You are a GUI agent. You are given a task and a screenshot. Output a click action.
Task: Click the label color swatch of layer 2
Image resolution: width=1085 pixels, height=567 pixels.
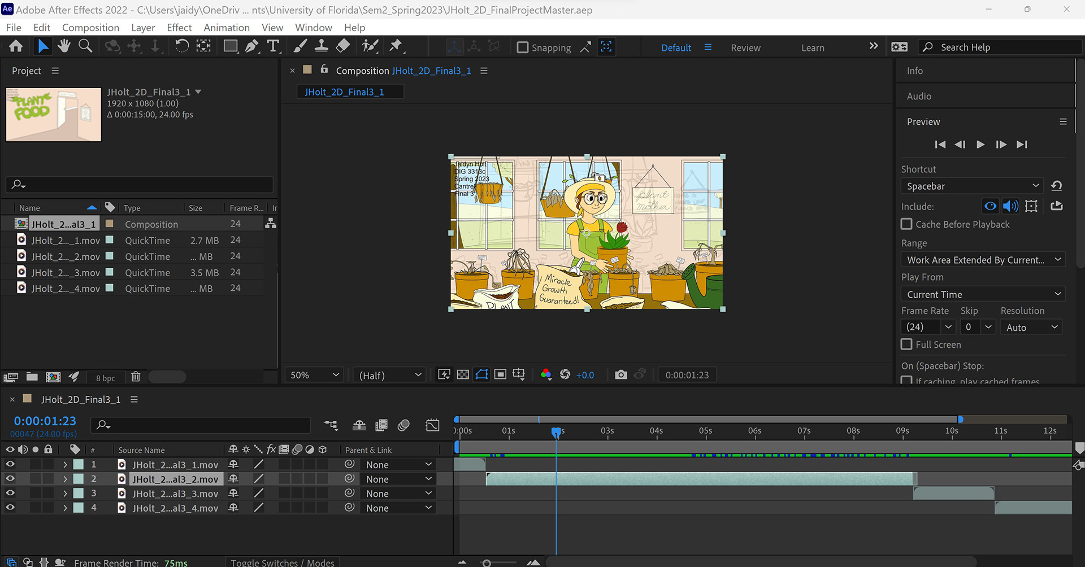pos(79,479)
